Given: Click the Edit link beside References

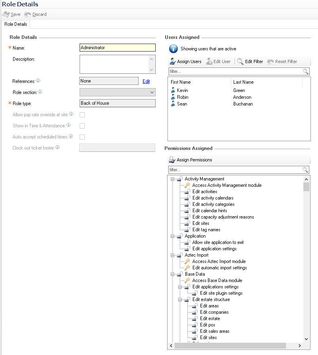Looking at the screenshot, I should pos(146,81).
